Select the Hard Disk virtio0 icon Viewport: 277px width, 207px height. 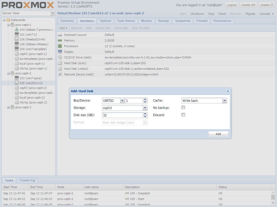[x=60, y=69]
